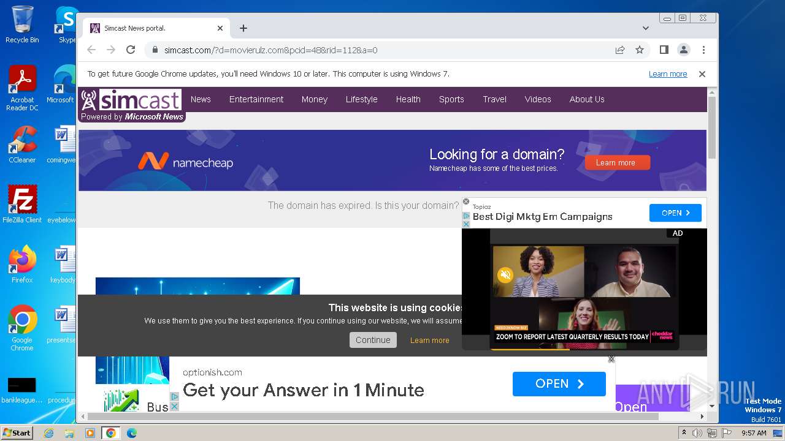This screenshot has width=785, height=441.
Task: Open a new tab with plus button
Action: [x=243, y=28]
